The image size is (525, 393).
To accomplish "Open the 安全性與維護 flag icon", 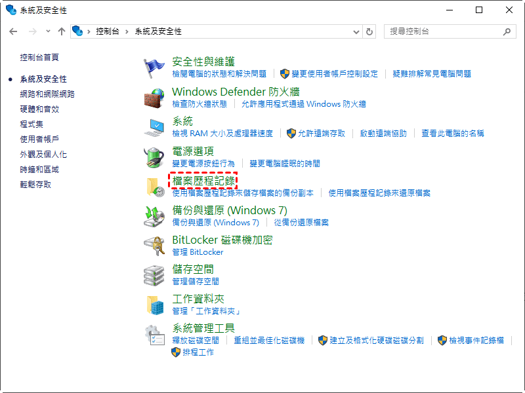I will (x=154, y=68).
